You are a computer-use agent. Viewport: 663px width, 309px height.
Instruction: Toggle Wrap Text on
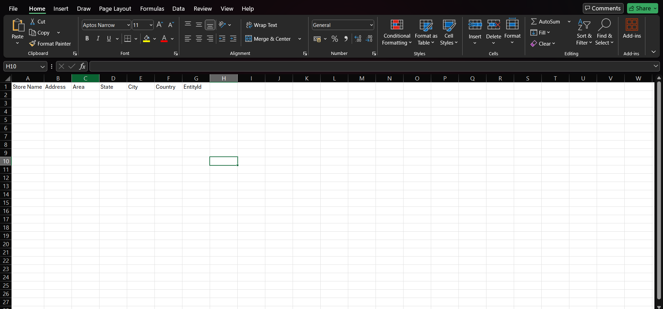coord(262,25)
